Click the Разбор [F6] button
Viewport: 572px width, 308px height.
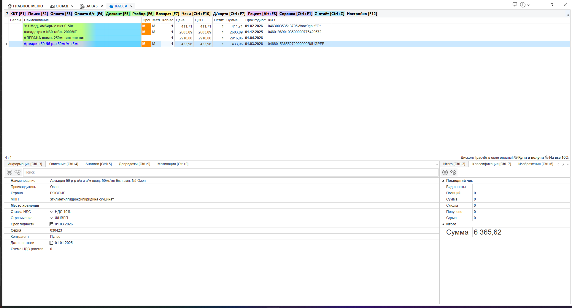click(143, 14)
